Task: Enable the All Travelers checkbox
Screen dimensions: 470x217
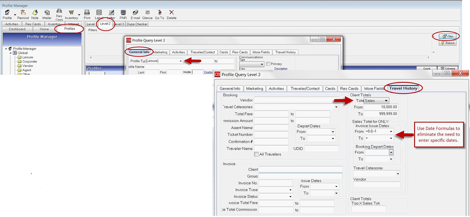Action: (x=256, y=155)
